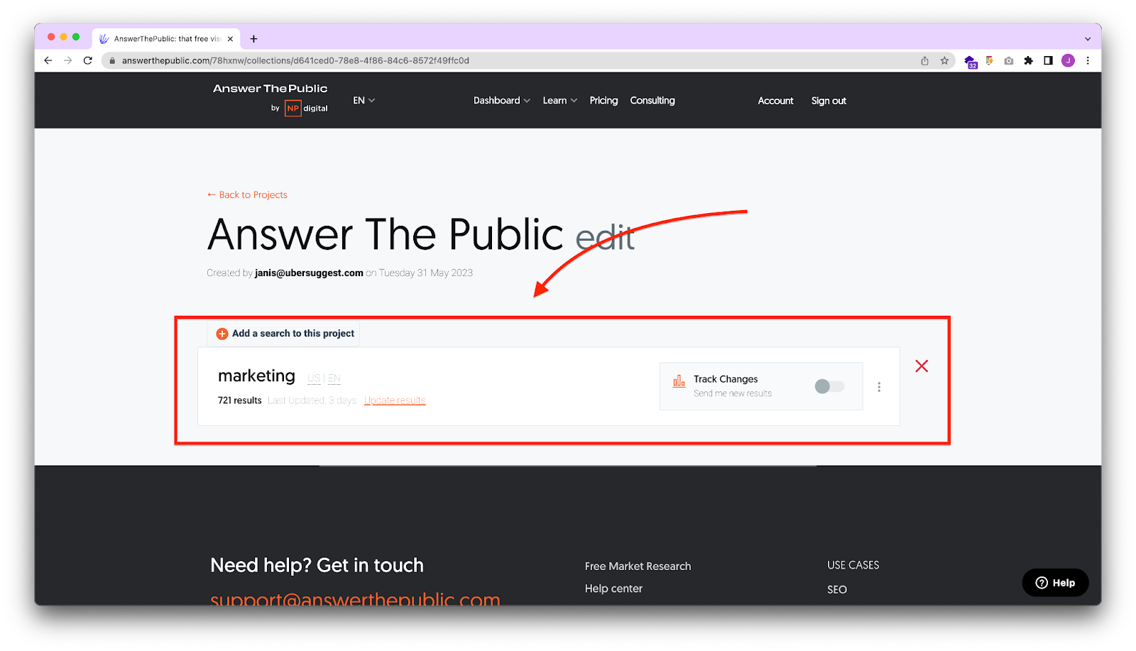Open the tab search chevron
The height and width of the screenshot is (651, 1136).
coord(1087,39)
